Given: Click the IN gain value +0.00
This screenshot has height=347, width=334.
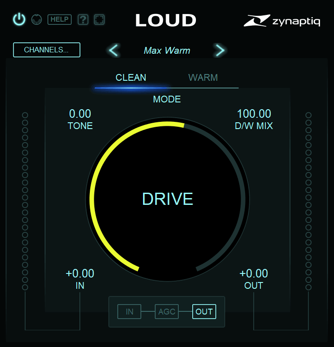Looking at the screenshot, I should (80, 273).
